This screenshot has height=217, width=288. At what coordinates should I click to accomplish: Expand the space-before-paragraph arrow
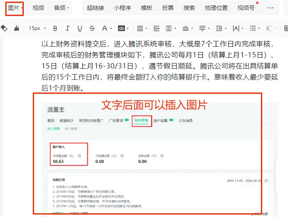[192, 29]
